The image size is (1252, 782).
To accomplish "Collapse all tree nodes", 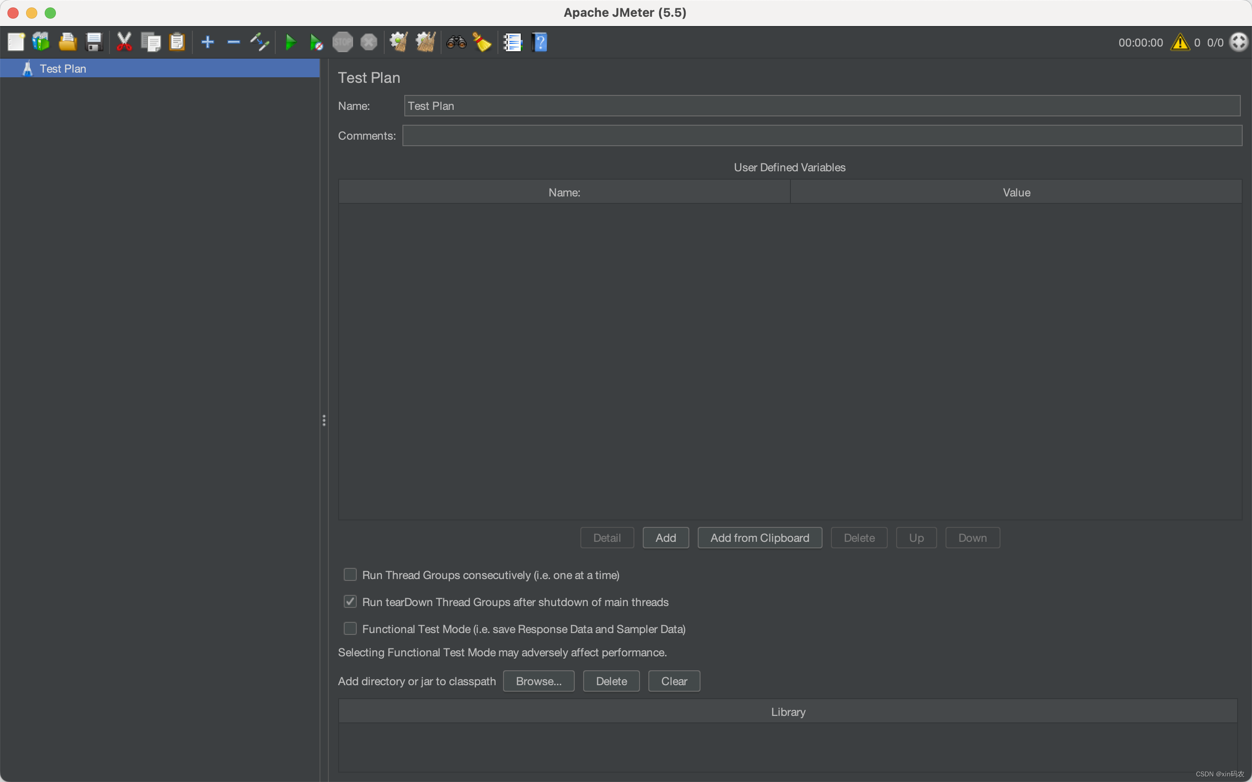I will click(233, 42).
